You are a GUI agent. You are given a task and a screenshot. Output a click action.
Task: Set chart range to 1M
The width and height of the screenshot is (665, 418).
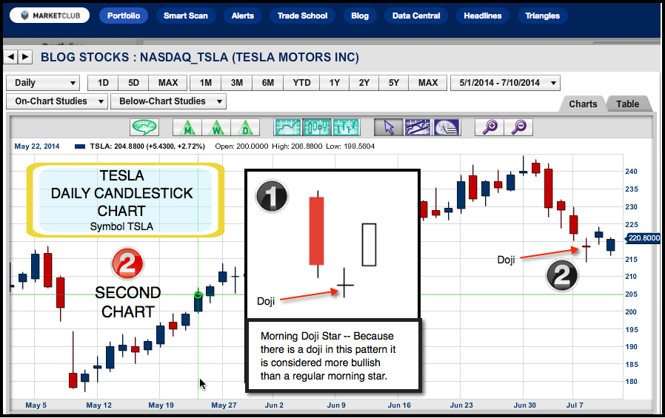point(206,83)
